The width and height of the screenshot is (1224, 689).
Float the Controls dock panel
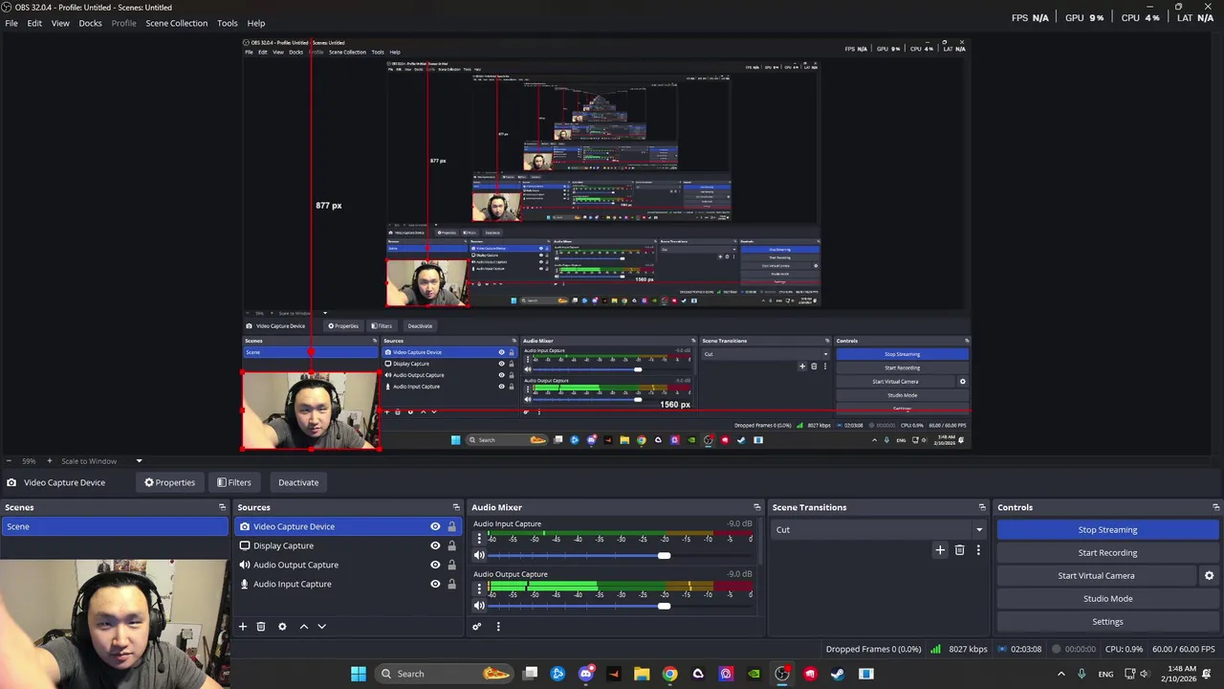[x=1215, y=507]
